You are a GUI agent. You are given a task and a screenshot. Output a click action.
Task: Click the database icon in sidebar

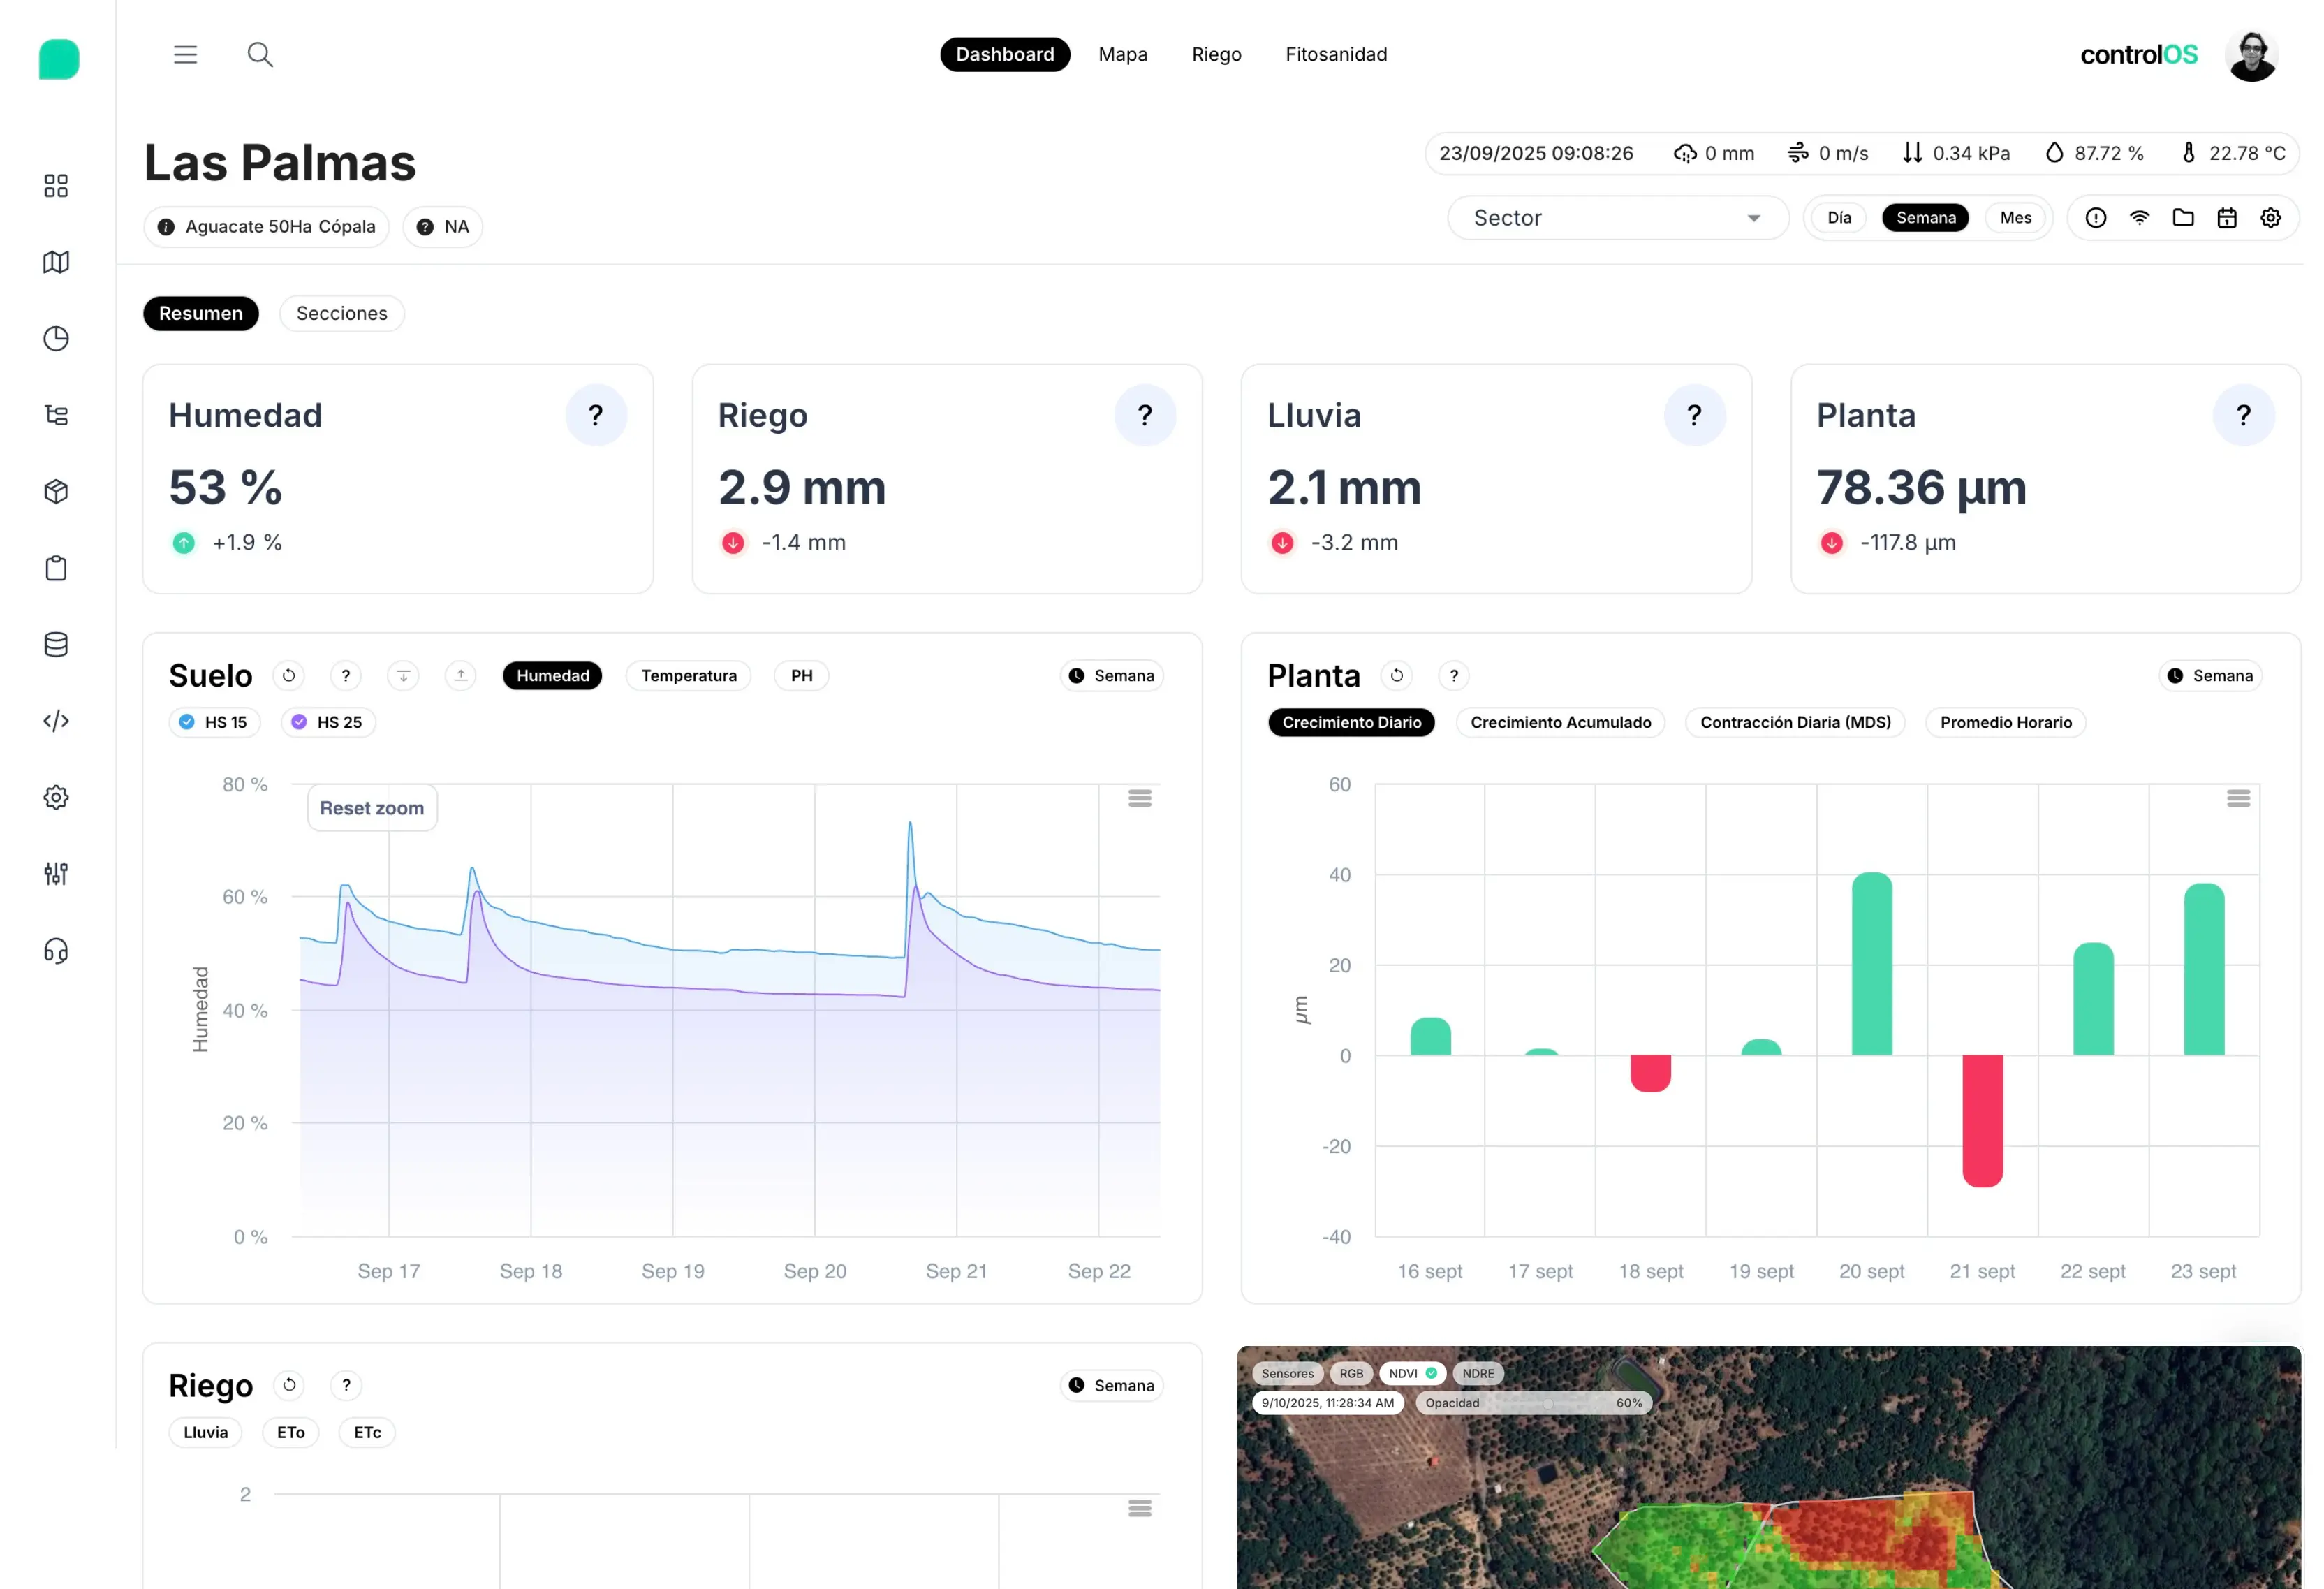click(x=56, y=645)
